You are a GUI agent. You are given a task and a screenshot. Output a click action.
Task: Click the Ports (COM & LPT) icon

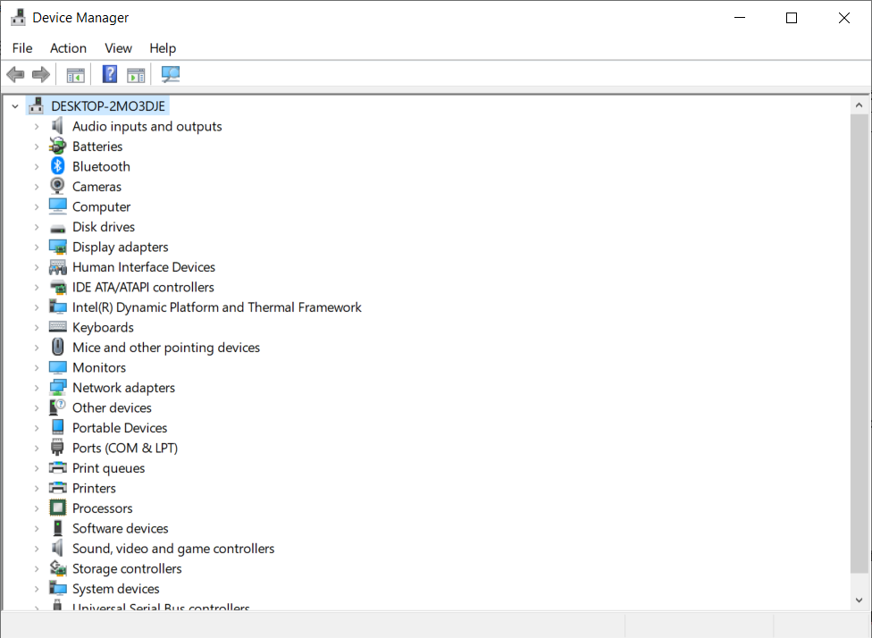(57, 448)
